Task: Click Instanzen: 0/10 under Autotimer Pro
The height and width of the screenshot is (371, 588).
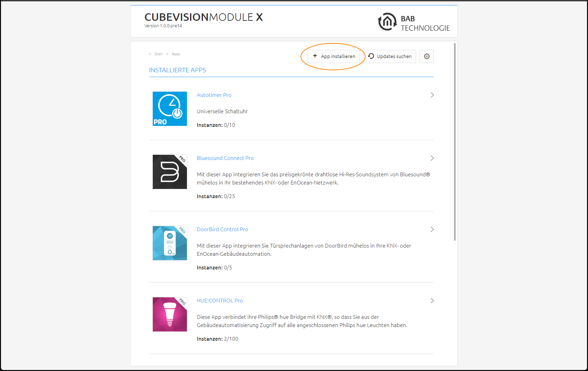Action: [216, 125]
